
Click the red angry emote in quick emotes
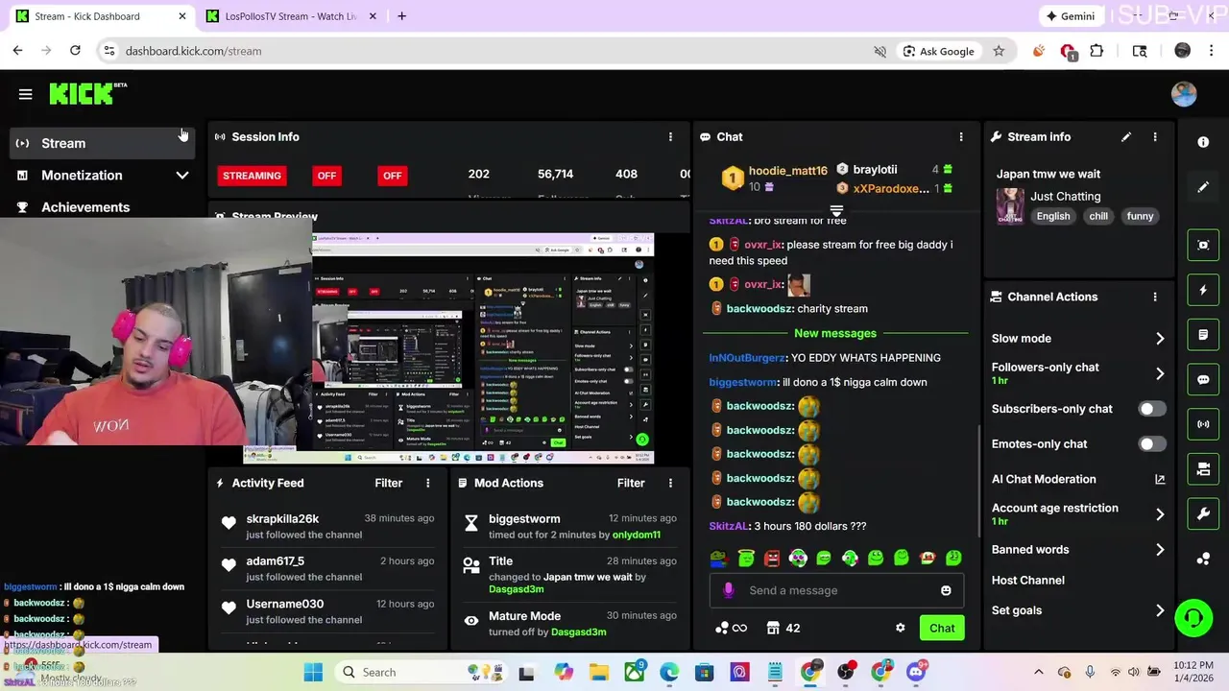pos(772,558)
